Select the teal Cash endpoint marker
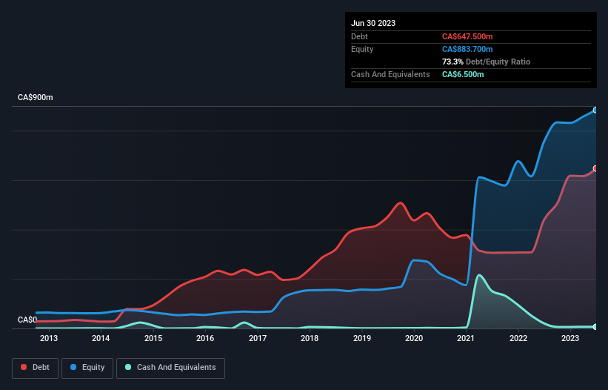This screenshot has width=608, height=390. 595,327
